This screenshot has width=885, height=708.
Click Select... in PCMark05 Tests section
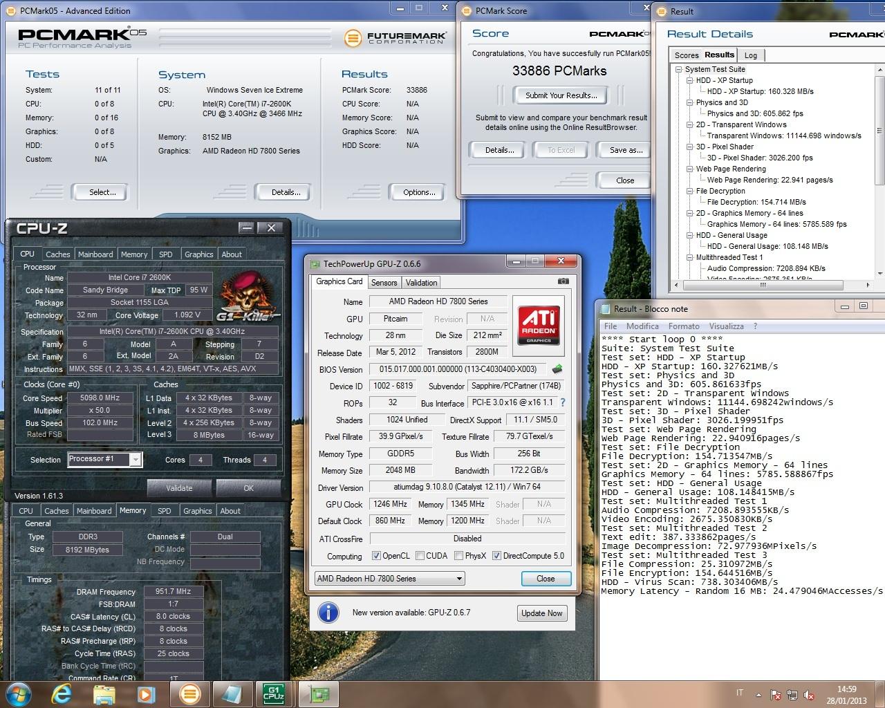(102, 192)
